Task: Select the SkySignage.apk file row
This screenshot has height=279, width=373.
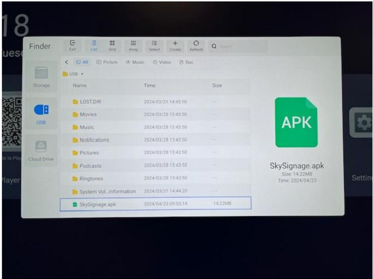Action: click(x=155, y=204)
